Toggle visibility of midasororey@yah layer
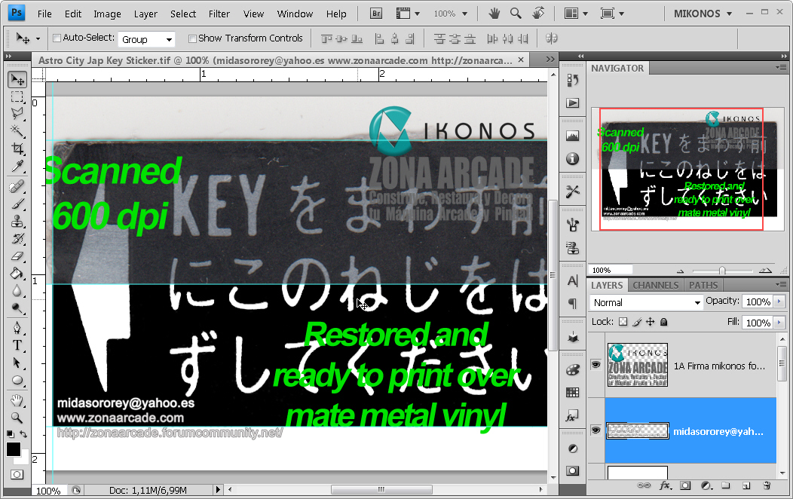 tap(596, 430)
